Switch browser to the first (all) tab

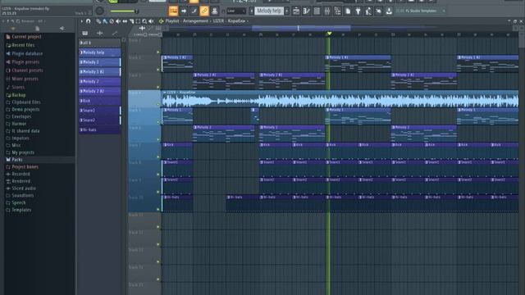pos(13,29)
